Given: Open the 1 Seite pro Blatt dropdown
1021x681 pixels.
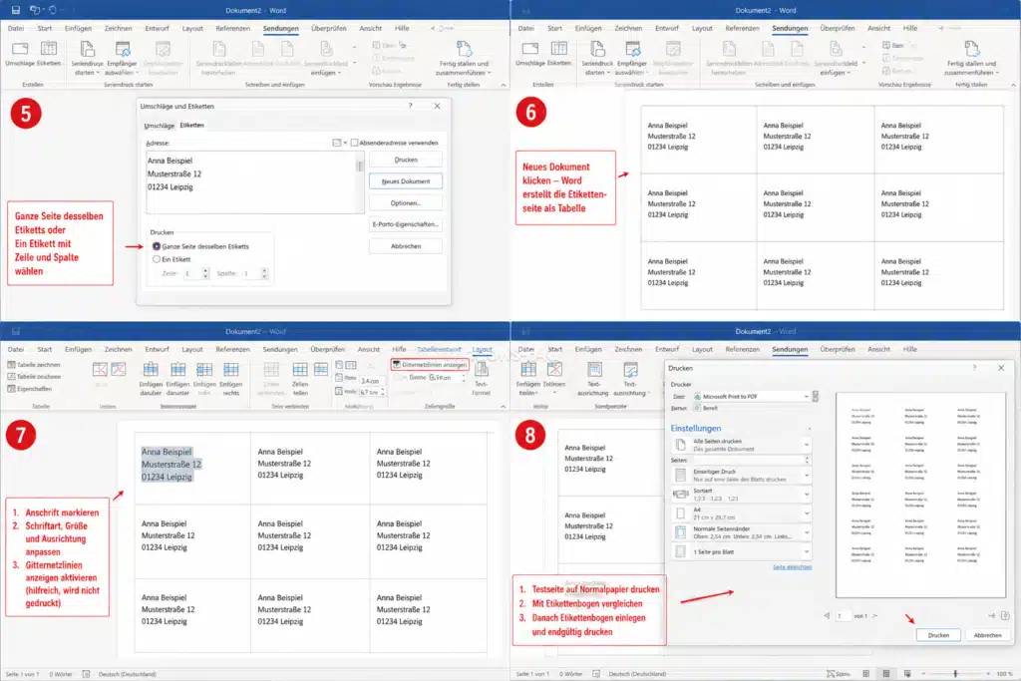Looking at the screenshot, I should tap(742, 552).
